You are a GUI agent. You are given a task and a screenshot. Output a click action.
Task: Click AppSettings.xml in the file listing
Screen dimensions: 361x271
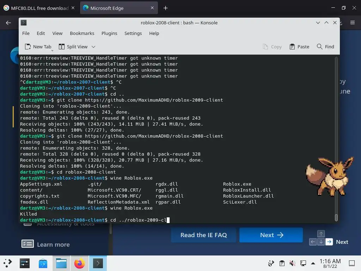click(x=41, y=184)
